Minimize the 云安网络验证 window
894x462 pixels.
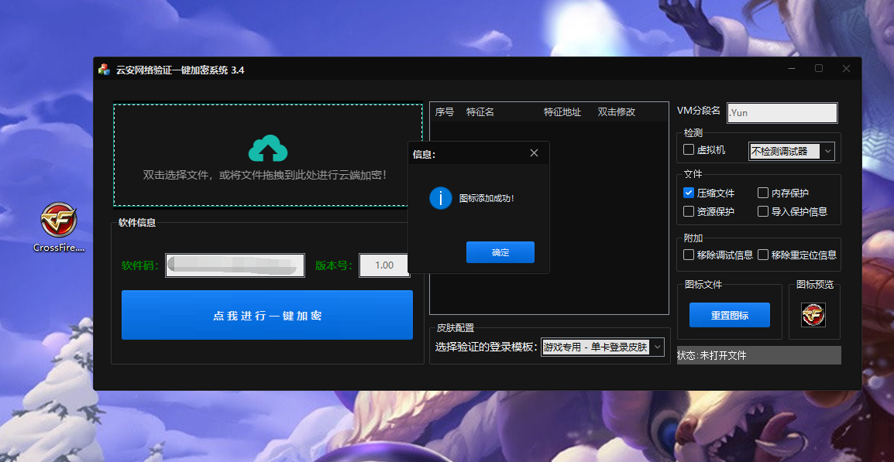(792, 68)
